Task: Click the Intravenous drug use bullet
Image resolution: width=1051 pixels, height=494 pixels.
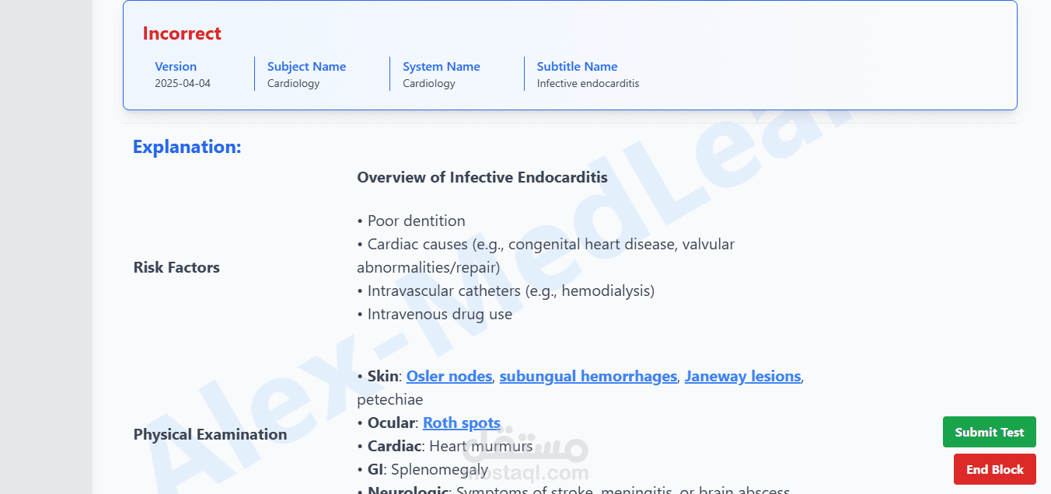Action: point(435,314)
